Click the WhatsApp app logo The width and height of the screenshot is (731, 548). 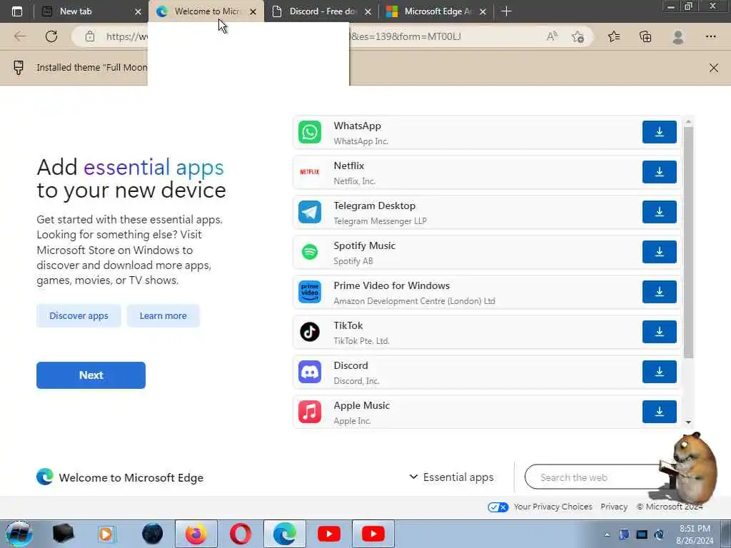[x=310, y=132]
